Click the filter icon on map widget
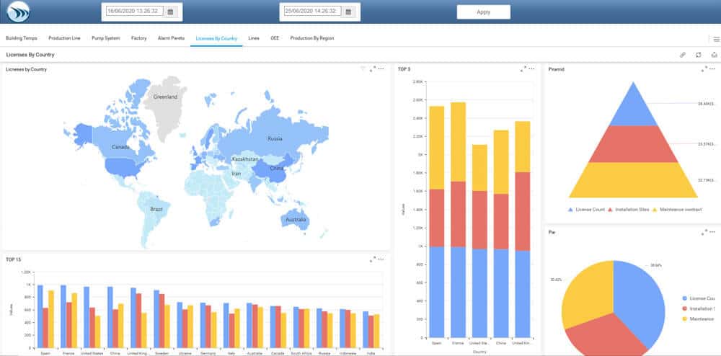Image resolution: width=721 pixels, height=356 pixels. click(x=363, y=69)
